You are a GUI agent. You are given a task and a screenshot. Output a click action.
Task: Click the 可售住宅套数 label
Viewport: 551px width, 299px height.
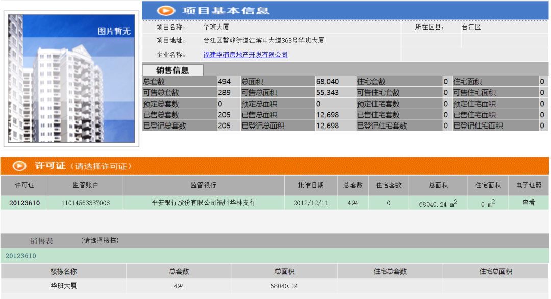coord(379,93)
